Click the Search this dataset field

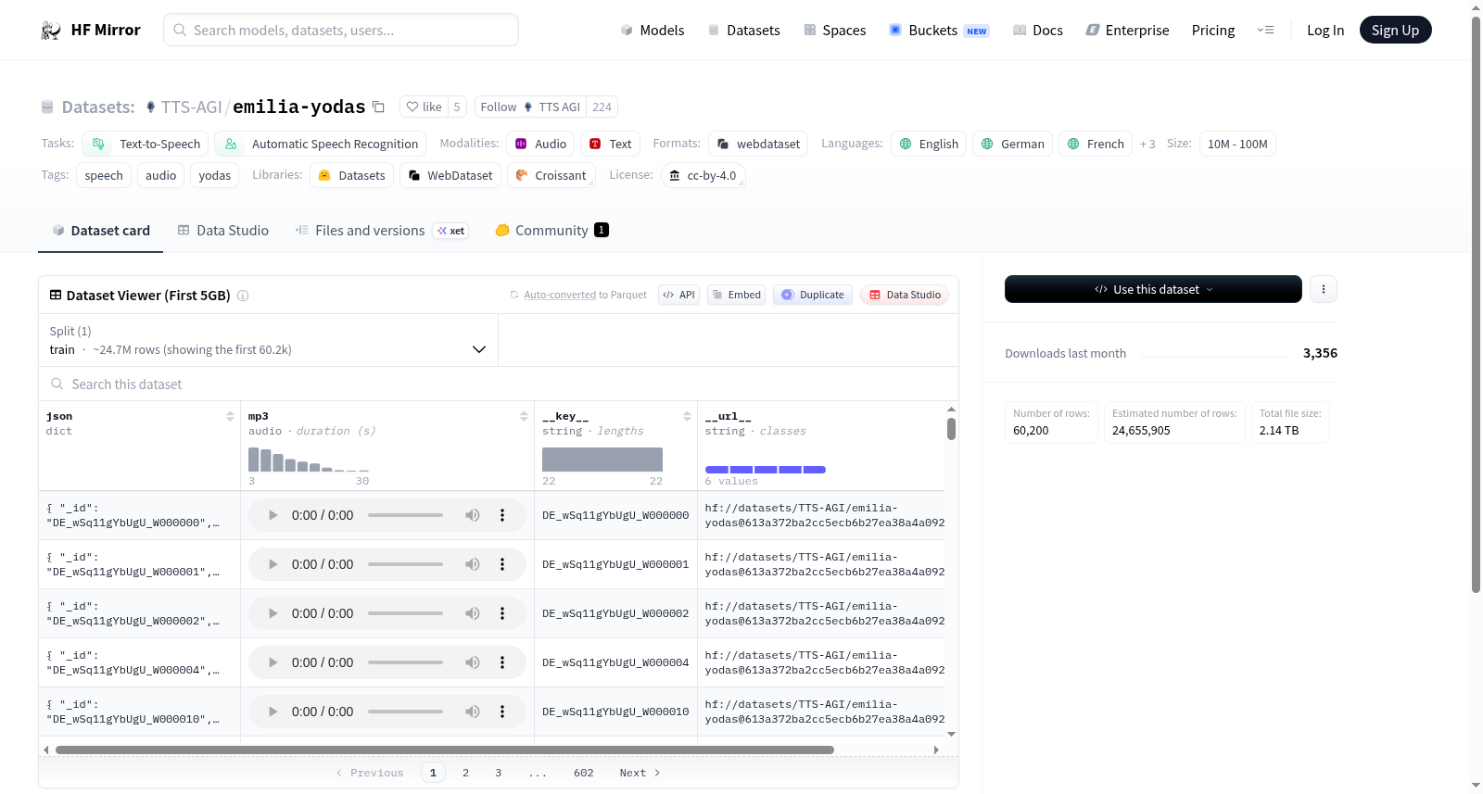[x=499, y=384]
